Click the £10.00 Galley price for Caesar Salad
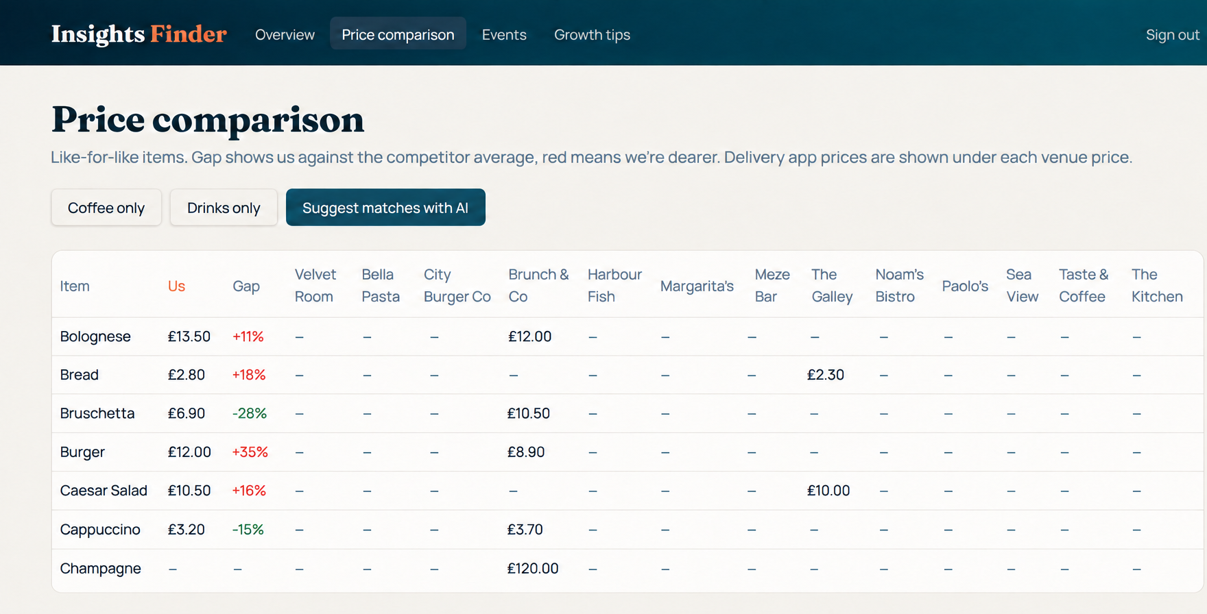 pos(828,491)
